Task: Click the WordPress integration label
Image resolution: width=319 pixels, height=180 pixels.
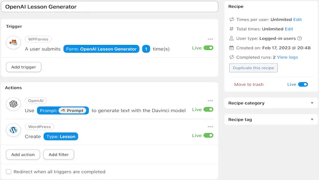Action: [39, 127]
